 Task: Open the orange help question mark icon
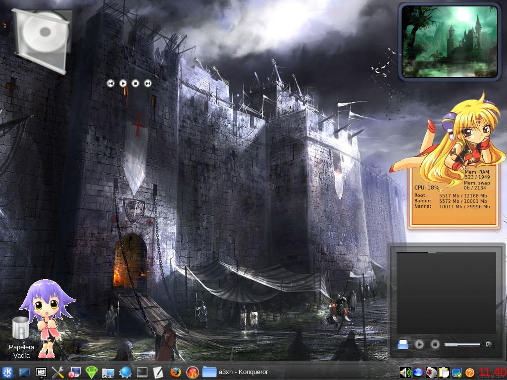tap(469, 373)
